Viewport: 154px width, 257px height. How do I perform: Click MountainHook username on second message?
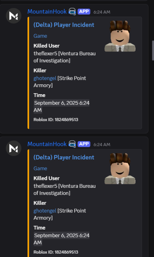(x=47, y=144)
